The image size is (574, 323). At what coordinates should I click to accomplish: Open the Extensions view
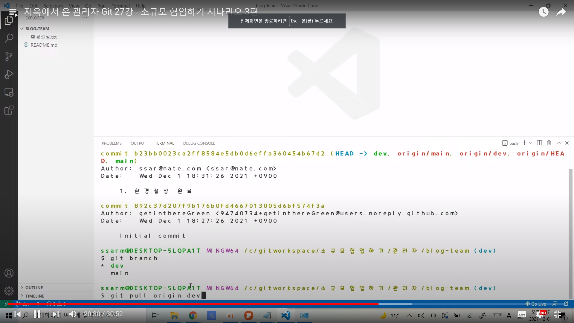tap(9, 110)
